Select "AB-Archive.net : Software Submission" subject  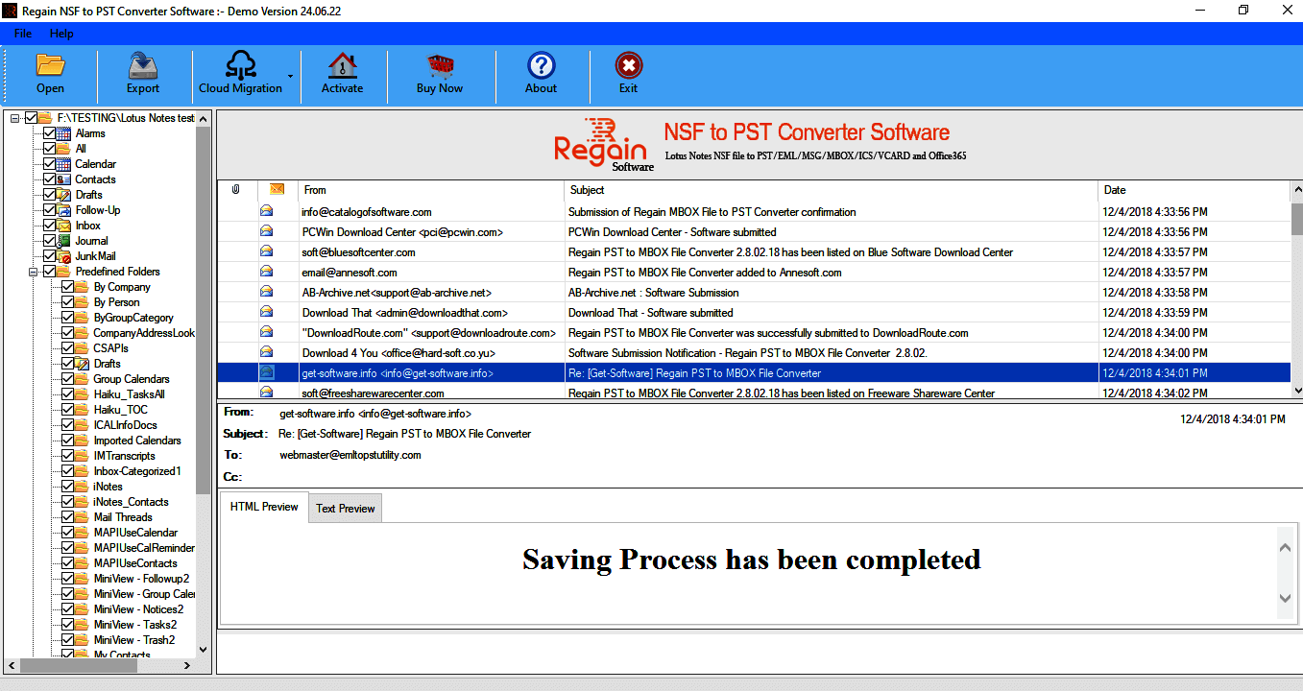point(654,293)
